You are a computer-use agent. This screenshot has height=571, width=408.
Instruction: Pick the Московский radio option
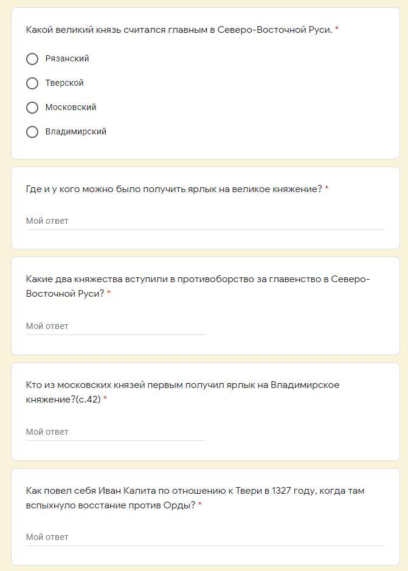(32, 108)
